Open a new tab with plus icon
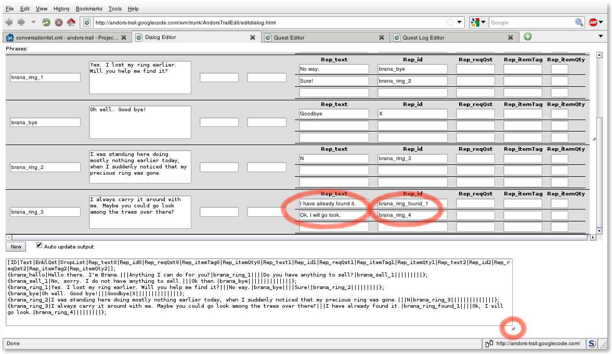The image size is (612, 354). coord(528,37)
